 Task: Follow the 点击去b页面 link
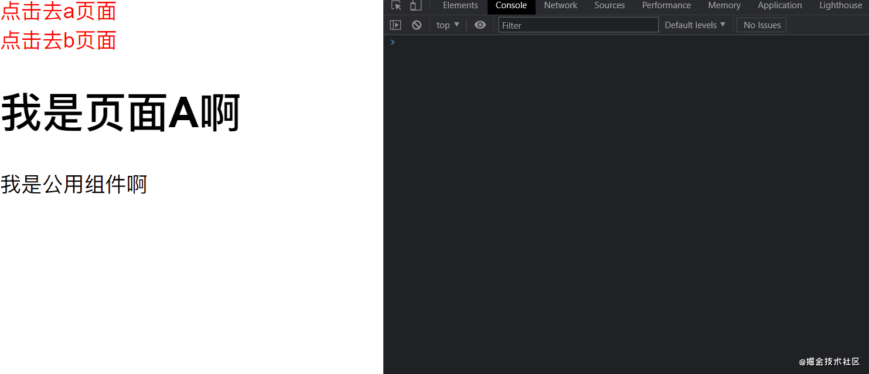[x=59, y=40]
